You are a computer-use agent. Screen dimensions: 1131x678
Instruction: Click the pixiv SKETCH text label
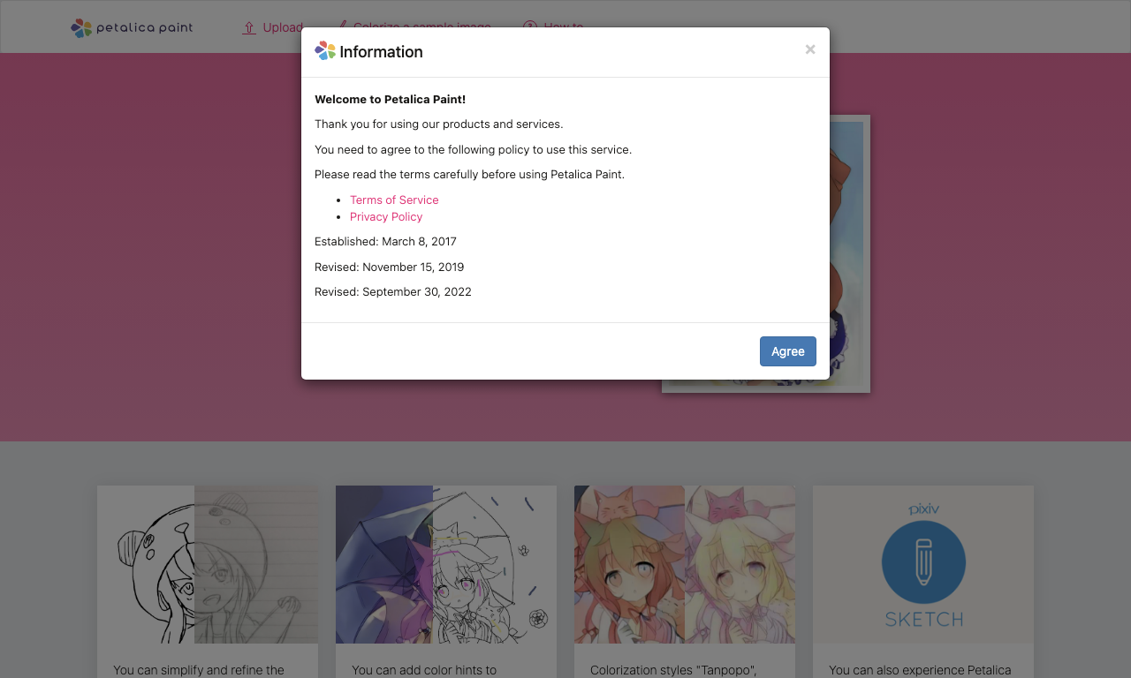click(x=924, y=619)
